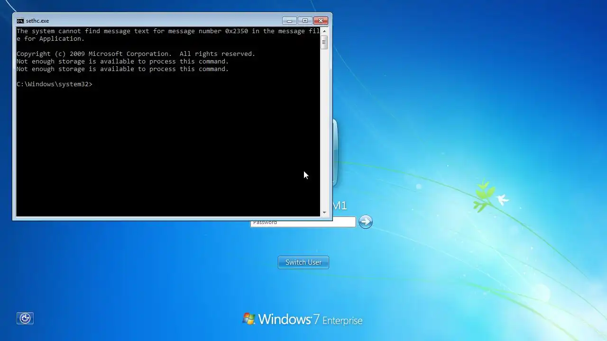This screenshot has width=607, height=341.
Task: Submit password with the arrow button
Action: click(x=365, y=222)
